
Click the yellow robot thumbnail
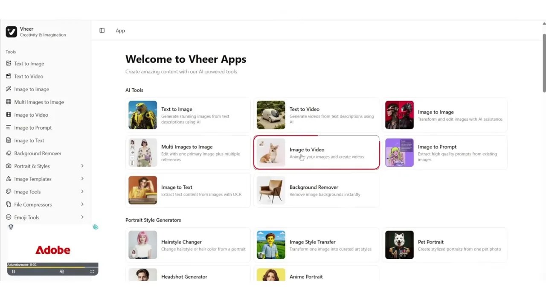(x=143, y=115)
